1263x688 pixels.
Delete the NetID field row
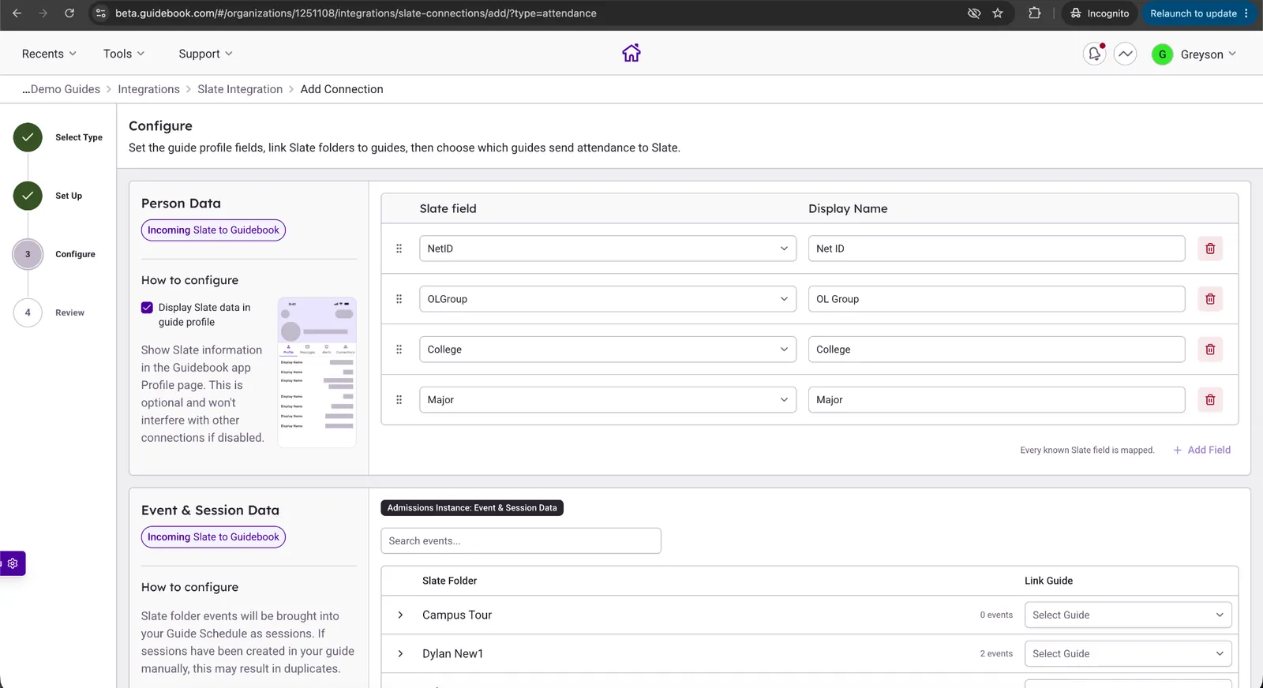pos(1210,249)
